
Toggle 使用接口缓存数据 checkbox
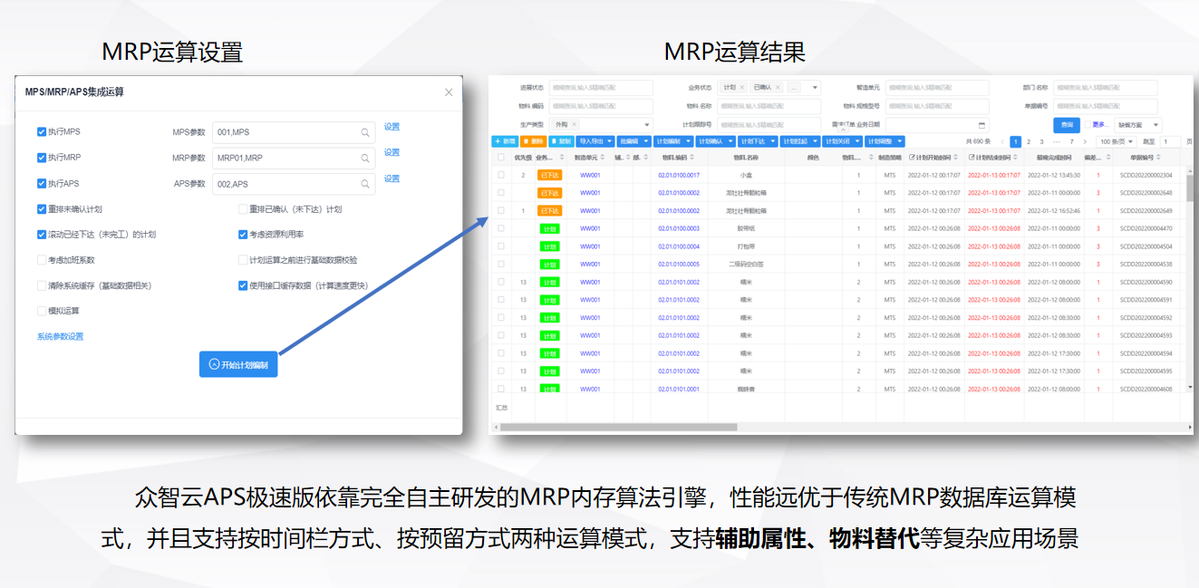[243, 285]
